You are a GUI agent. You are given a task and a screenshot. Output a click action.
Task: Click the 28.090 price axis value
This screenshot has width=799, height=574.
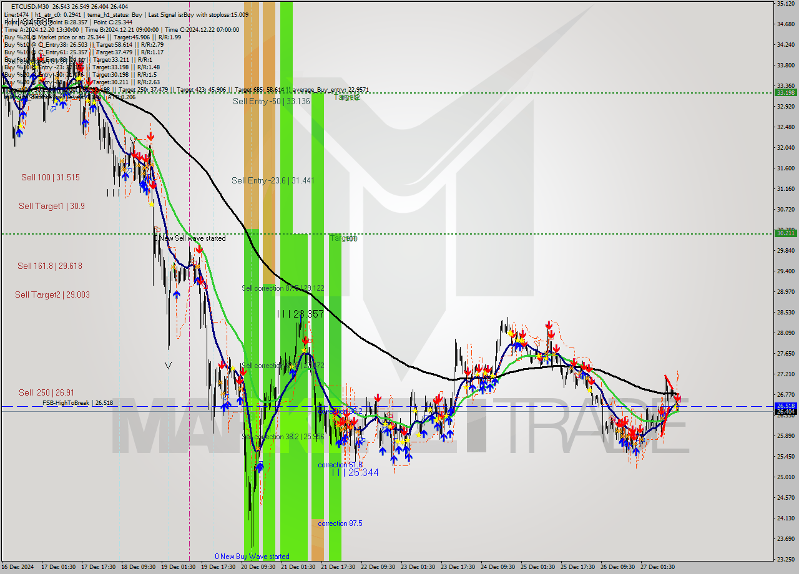[x=785, y=333]
